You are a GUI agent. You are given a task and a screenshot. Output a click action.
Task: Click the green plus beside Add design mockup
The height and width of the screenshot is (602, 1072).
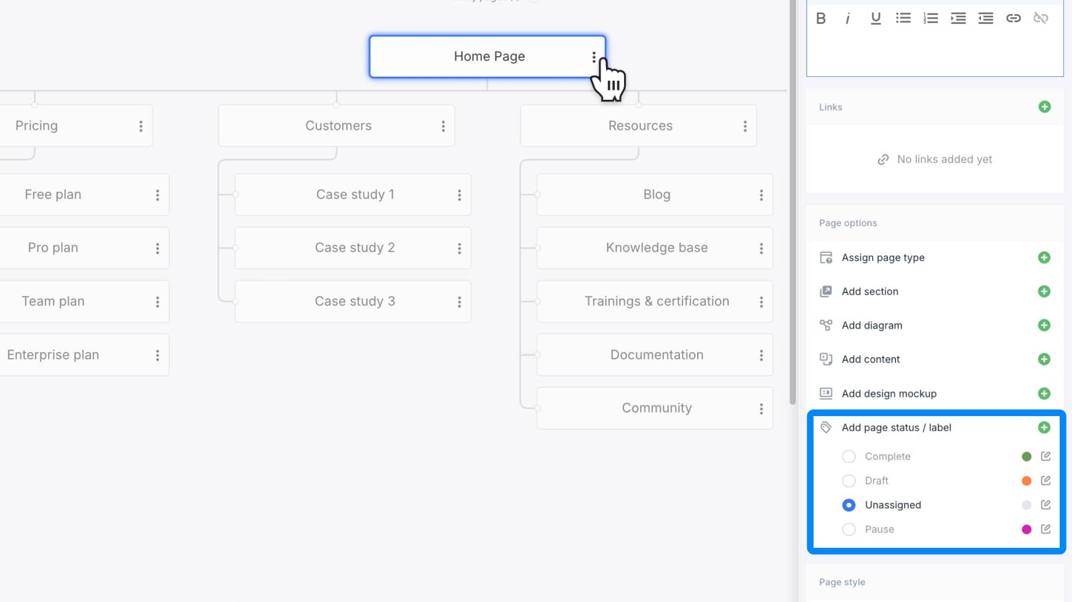pyautogui.click(x=1044, y=393)
